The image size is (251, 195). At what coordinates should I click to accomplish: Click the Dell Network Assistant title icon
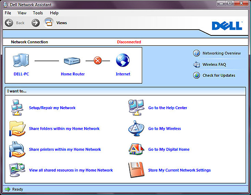tap(5, 5)
